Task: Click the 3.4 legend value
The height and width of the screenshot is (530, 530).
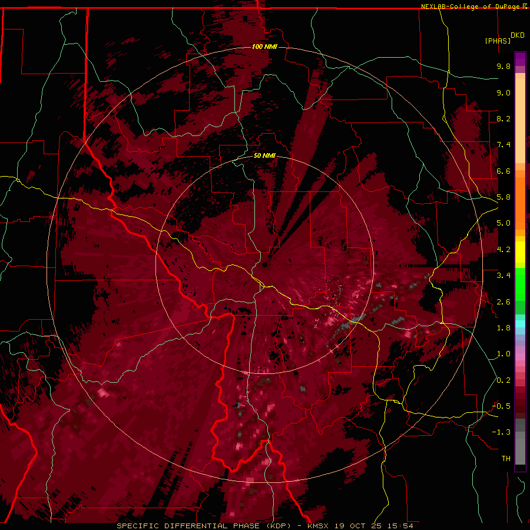Action: pos(503,276)
